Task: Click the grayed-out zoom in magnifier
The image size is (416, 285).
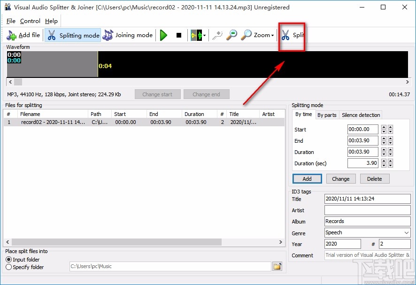Action: (217, 35)
